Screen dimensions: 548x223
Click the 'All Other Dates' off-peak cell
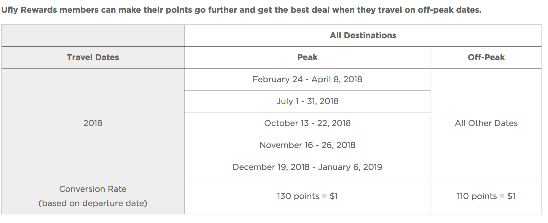486,123
